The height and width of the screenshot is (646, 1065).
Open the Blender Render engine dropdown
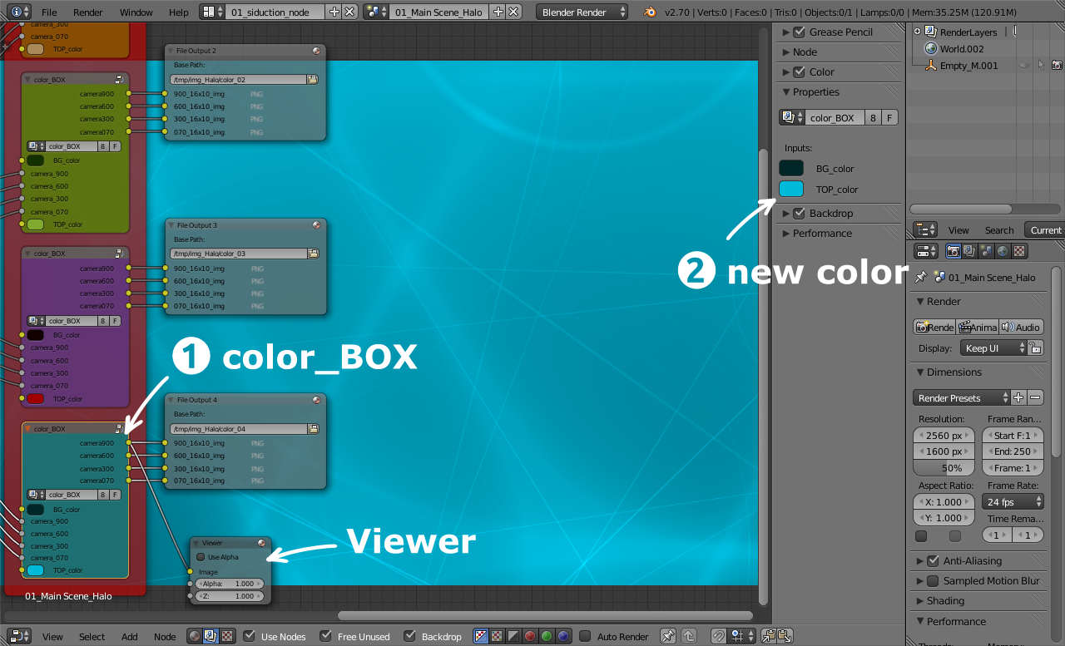click(581, 12)
